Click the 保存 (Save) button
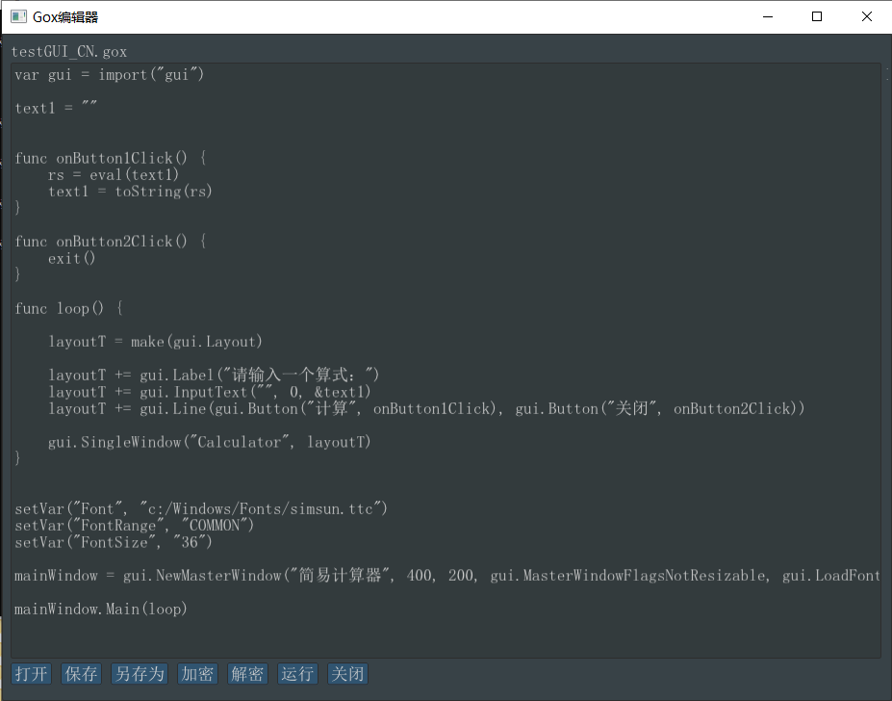 pyautogui.click(x=82, y=674)
